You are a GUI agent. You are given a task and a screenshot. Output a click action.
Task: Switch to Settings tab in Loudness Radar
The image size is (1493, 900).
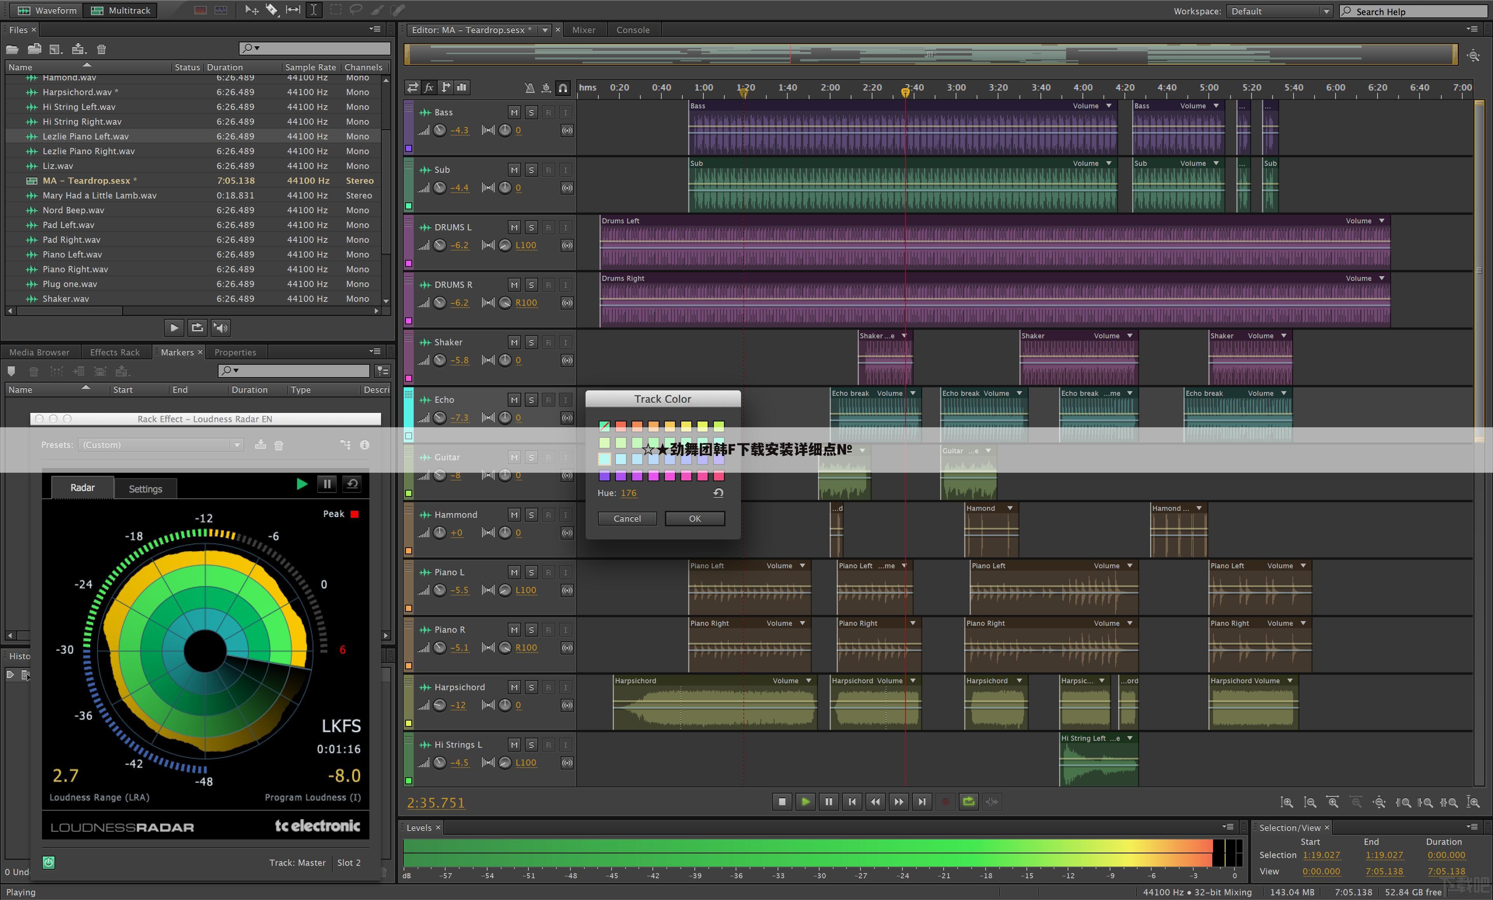[x=145, y=489]
